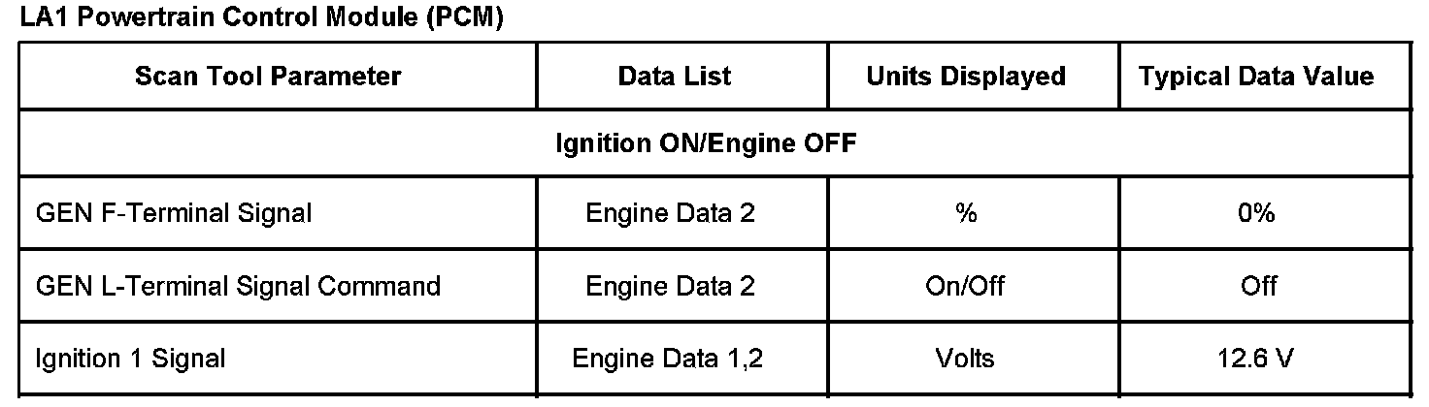Select the Off typical data value
The height and width of the screenshot is (407, 1429).
[1257, 286]
